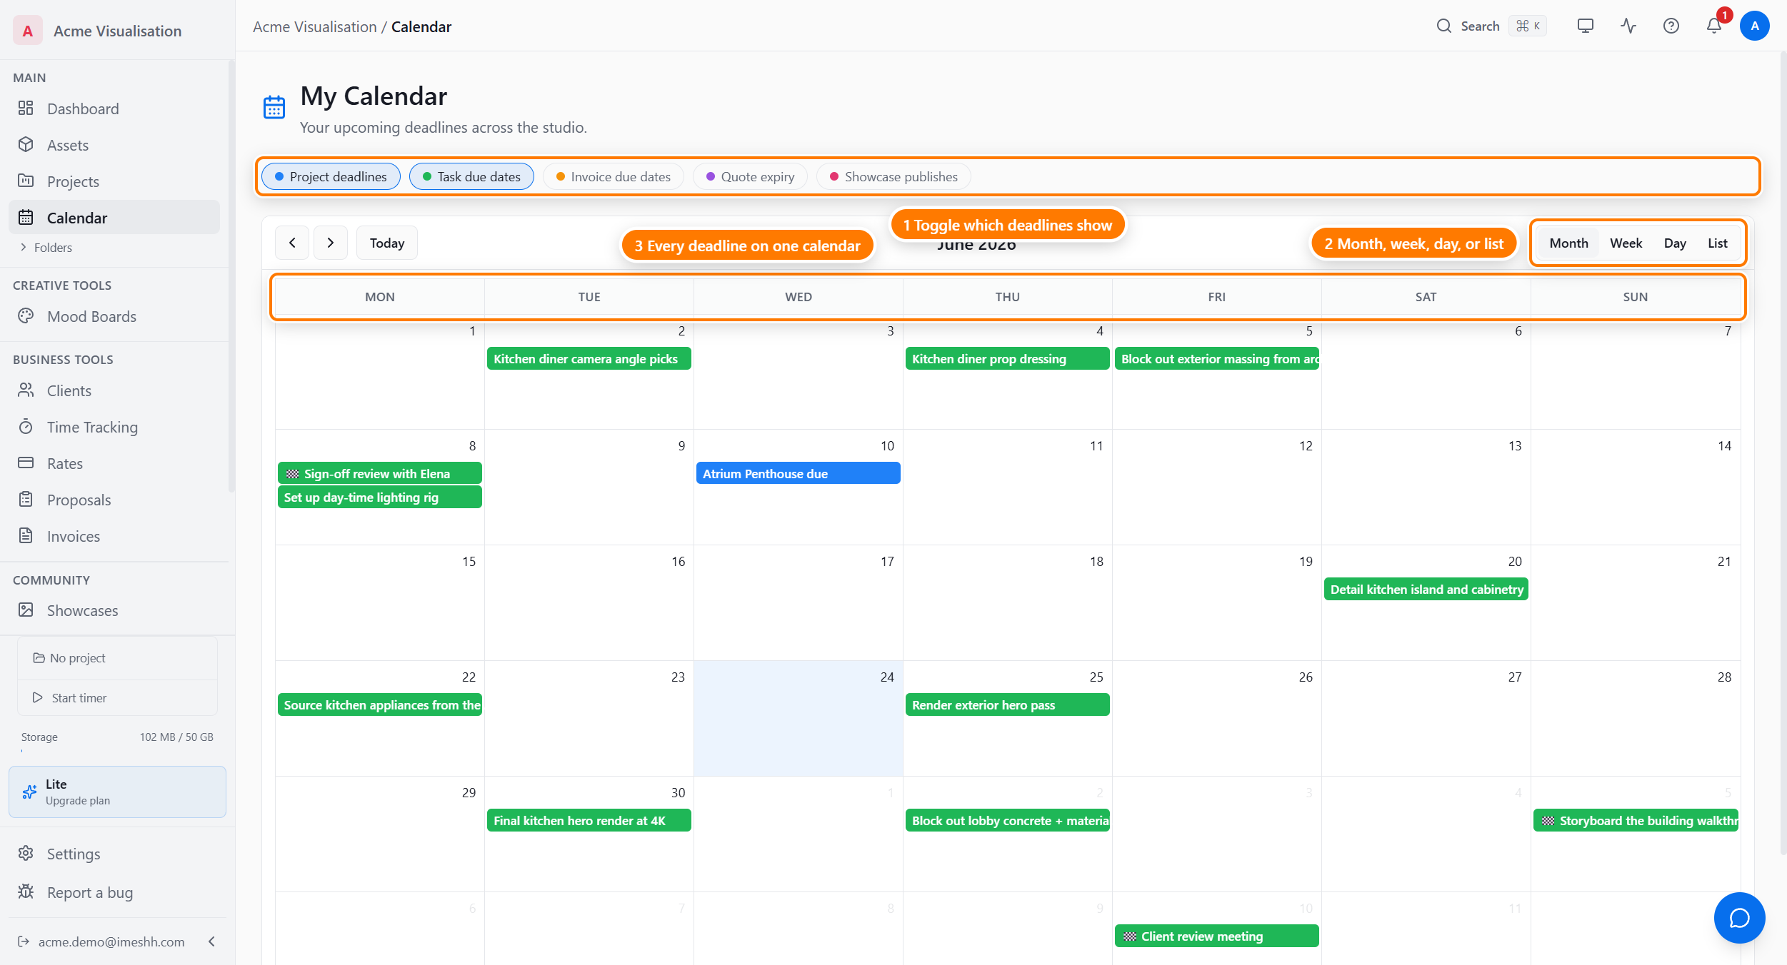The width and height of the screenshot is (1787, 965).
Task: Open Source kitchen appliances event
Action: [379, 704]
